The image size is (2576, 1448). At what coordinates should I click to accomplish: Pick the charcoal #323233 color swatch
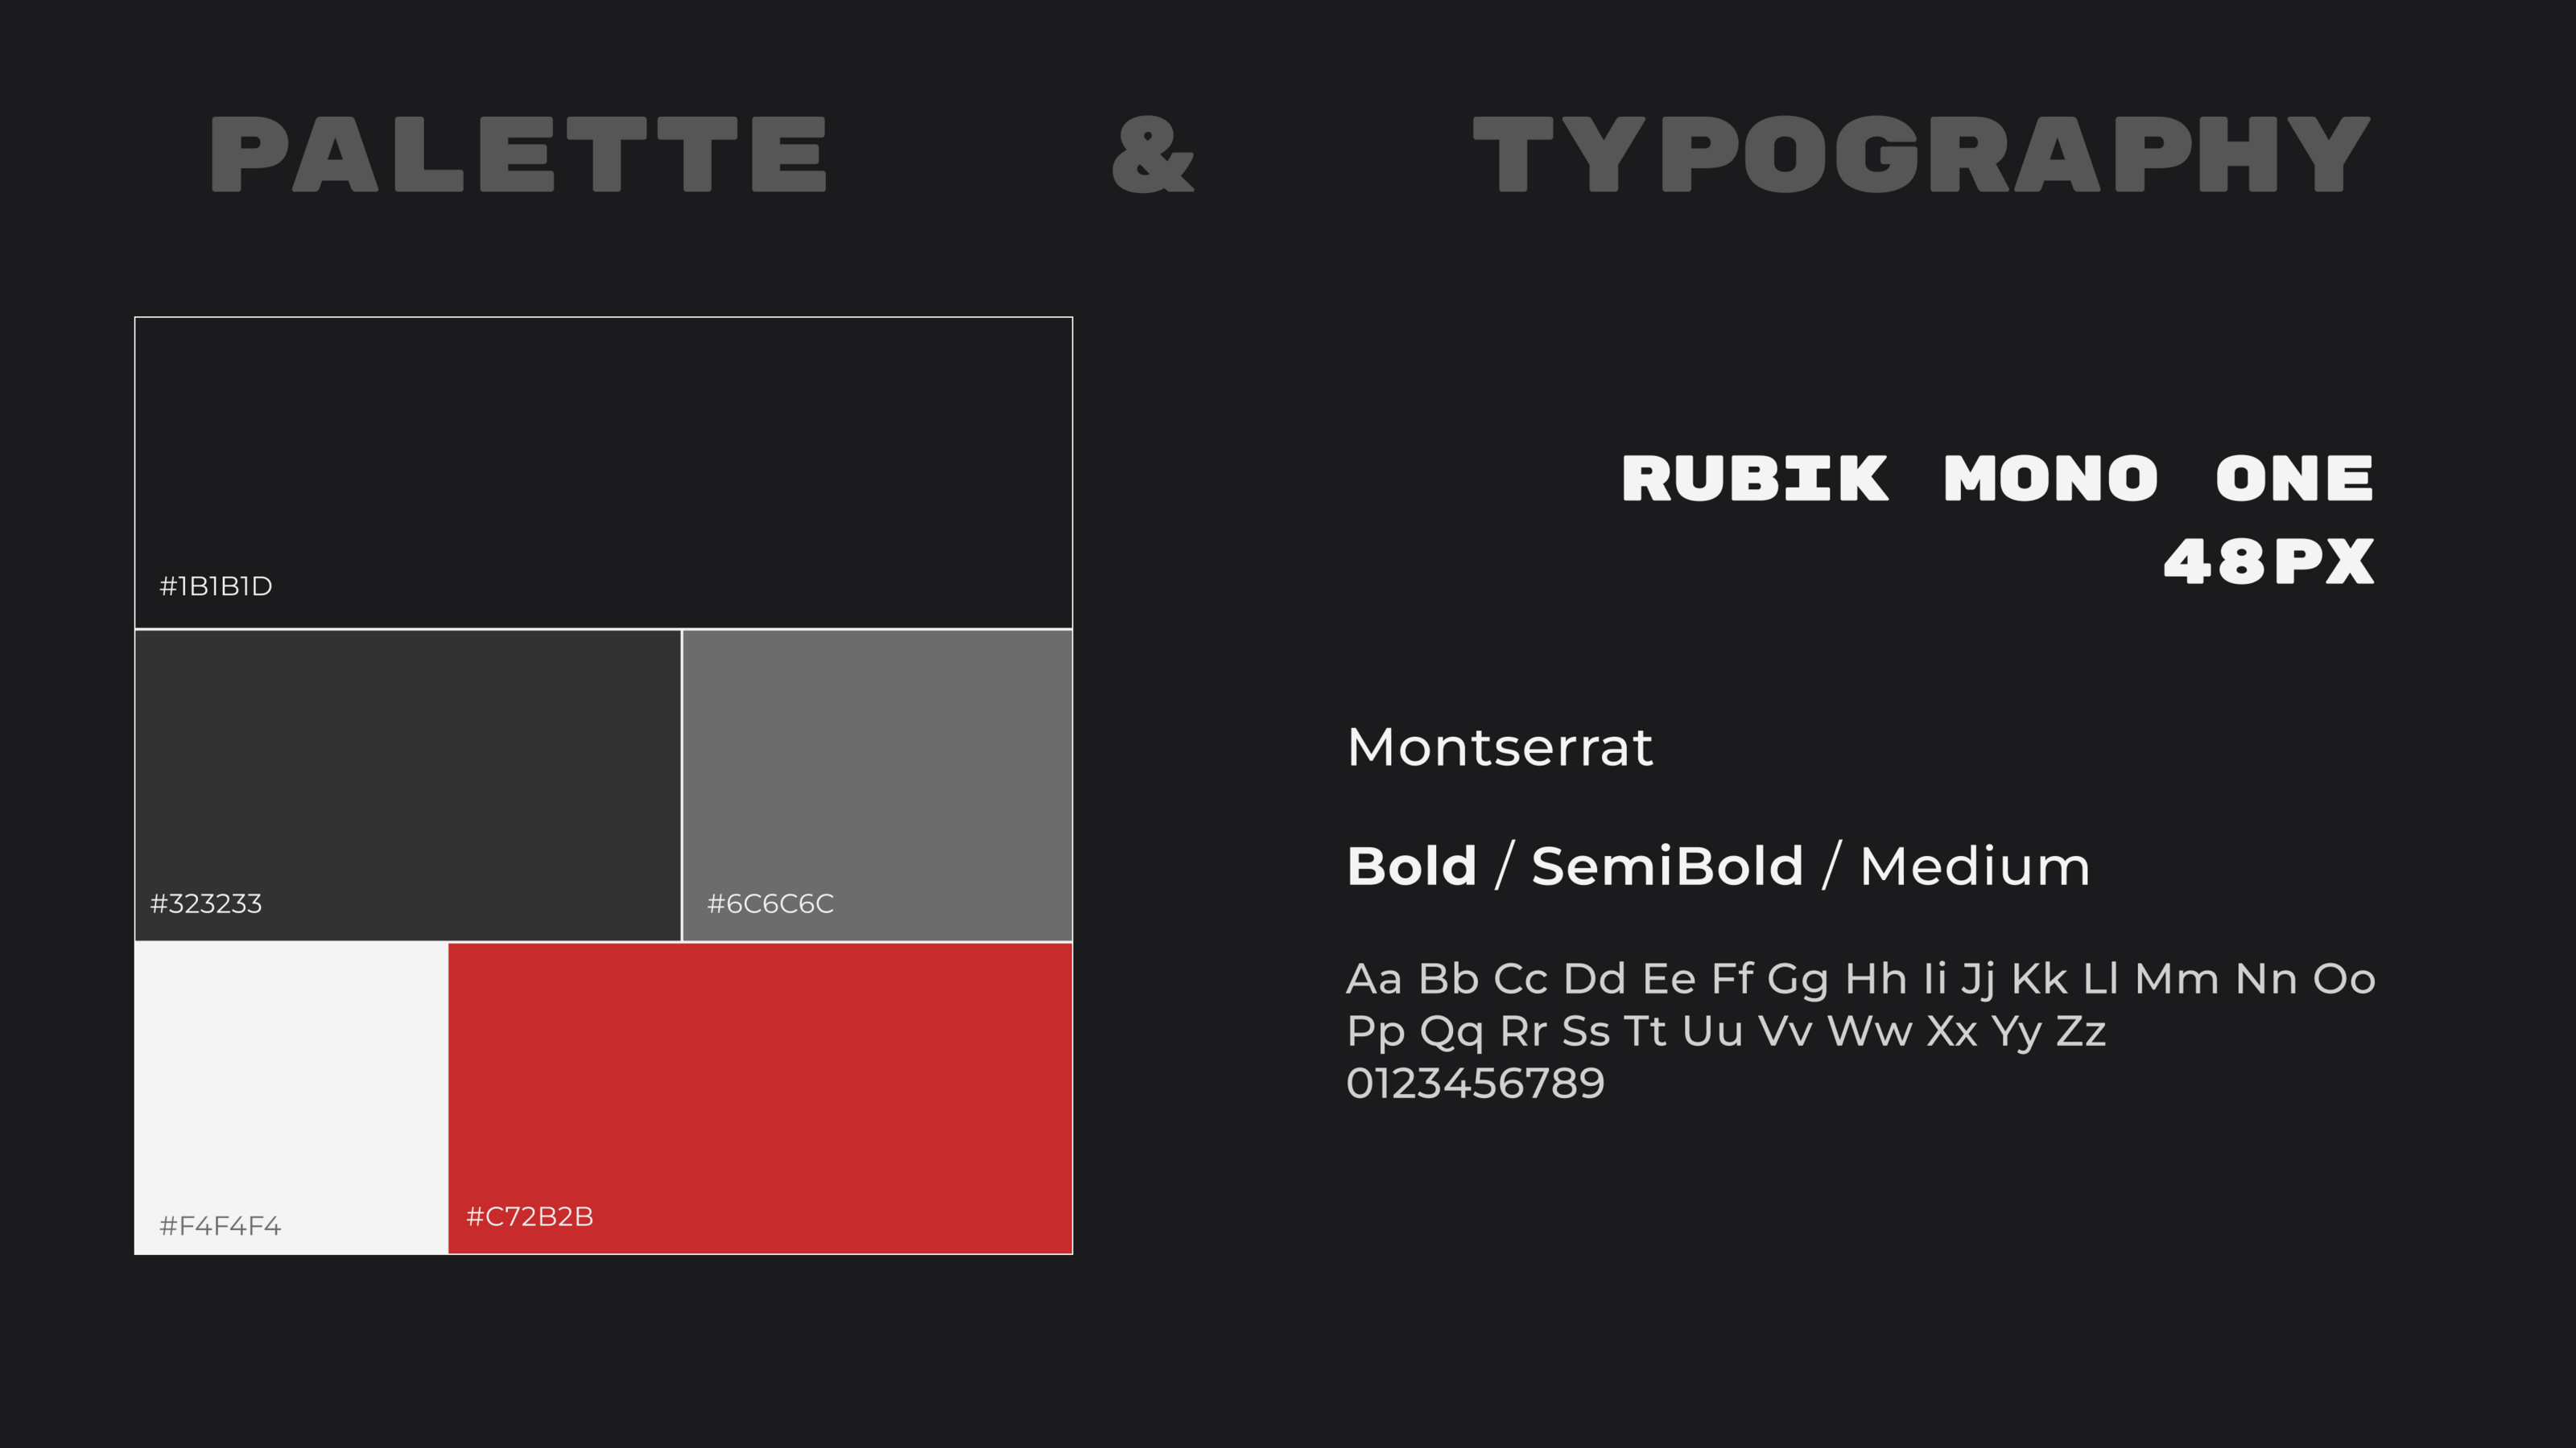[x=408, y=770]
